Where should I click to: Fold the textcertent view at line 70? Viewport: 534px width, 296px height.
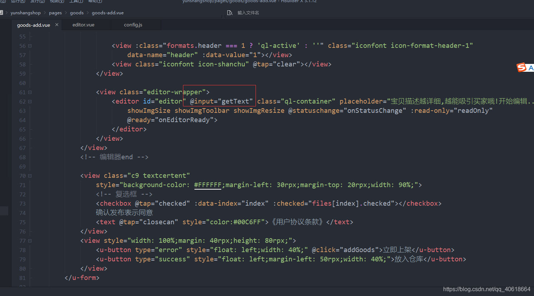pos(30,176)
